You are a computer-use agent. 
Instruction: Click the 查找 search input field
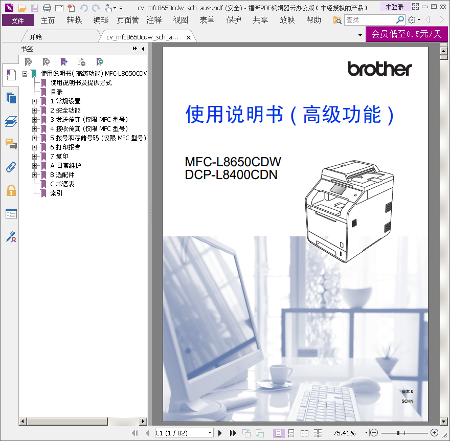(x=370, y=20)
